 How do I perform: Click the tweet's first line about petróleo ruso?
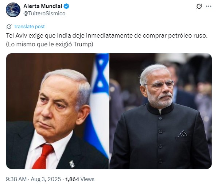[x=107, y=36]
